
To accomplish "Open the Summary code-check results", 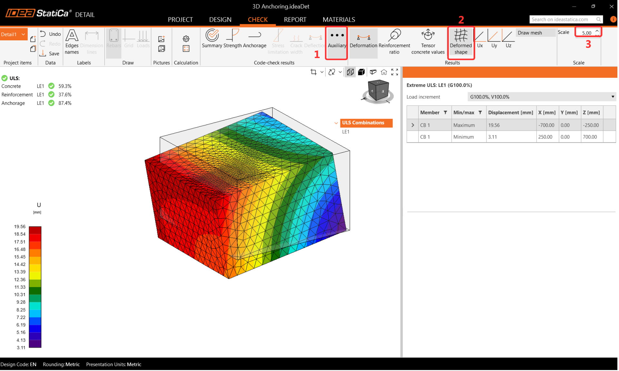I will pos(212,39).
